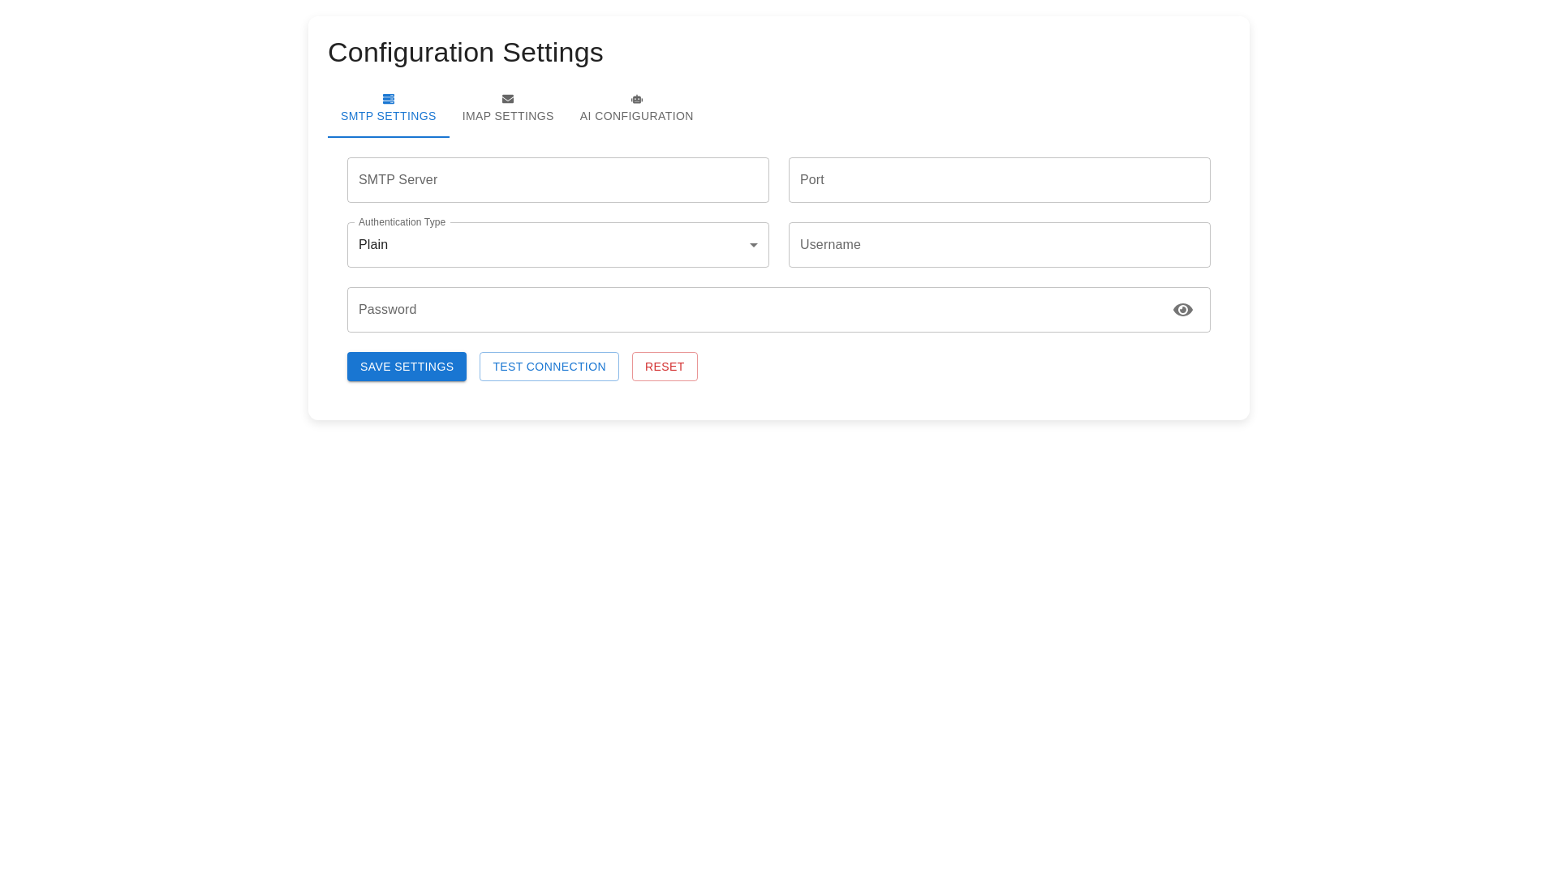
Task: Click the Username input field
Action: coord(999,244)
